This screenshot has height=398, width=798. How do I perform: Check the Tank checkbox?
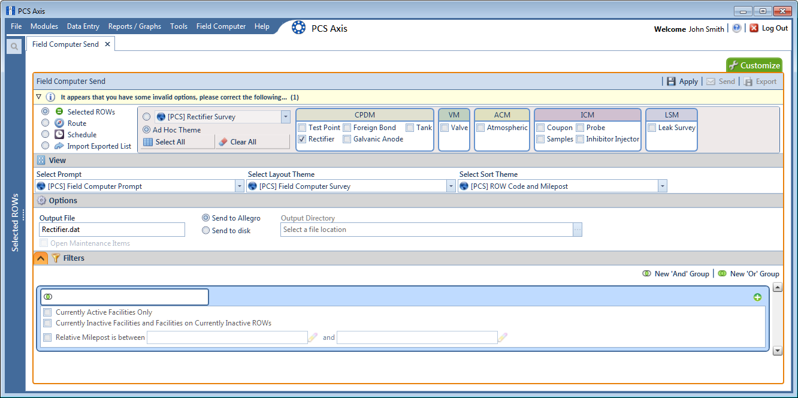410,128
